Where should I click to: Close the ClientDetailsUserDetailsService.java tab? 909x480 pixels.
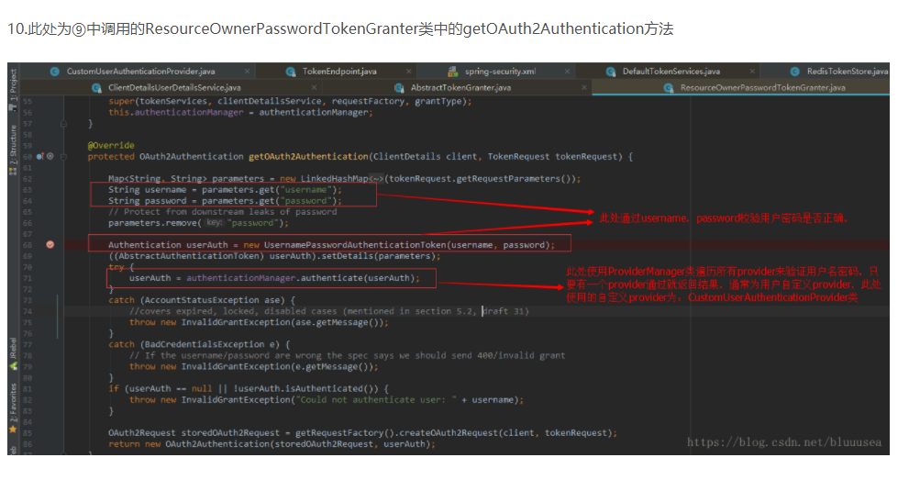314,87
